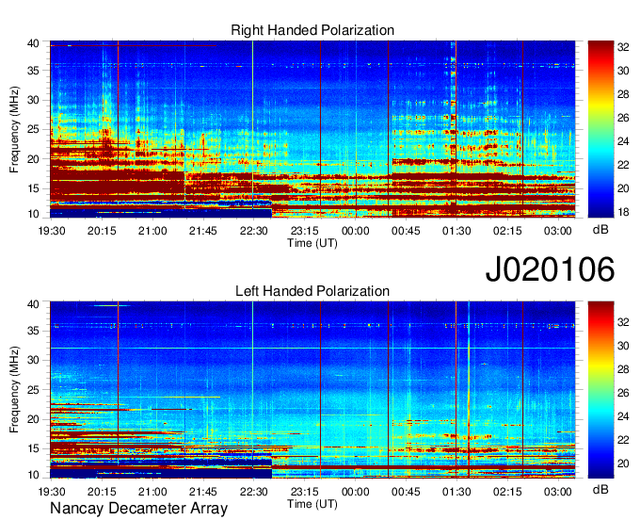
Task: Click "02:15" tick under Right Handed plot
Action: [x=507, y=231]
